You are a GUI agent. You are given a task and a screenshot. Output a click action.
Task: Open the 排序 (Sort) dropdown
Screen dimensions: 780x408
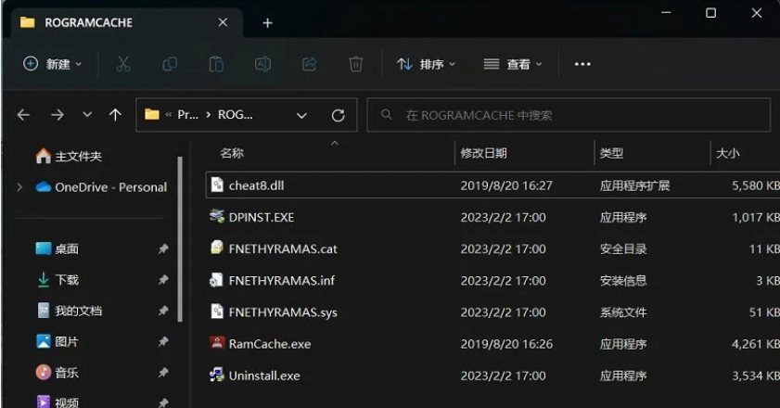pos(426,64)
